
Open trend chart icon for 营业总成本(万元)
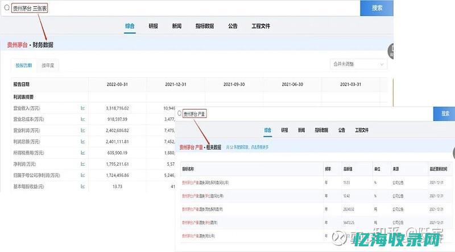point(82,119)
